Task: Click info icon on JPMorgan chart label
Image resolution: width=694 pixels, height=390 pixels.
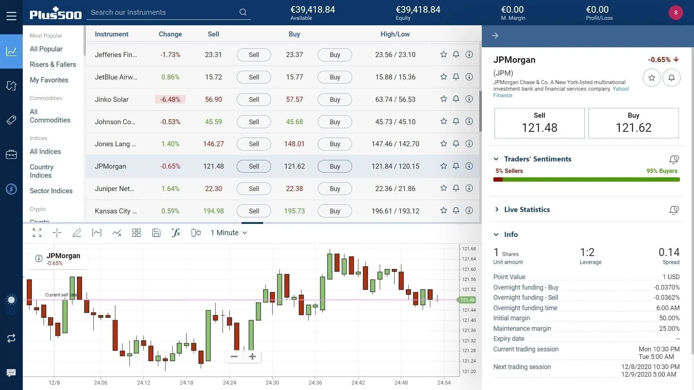Action: (39, 259)
